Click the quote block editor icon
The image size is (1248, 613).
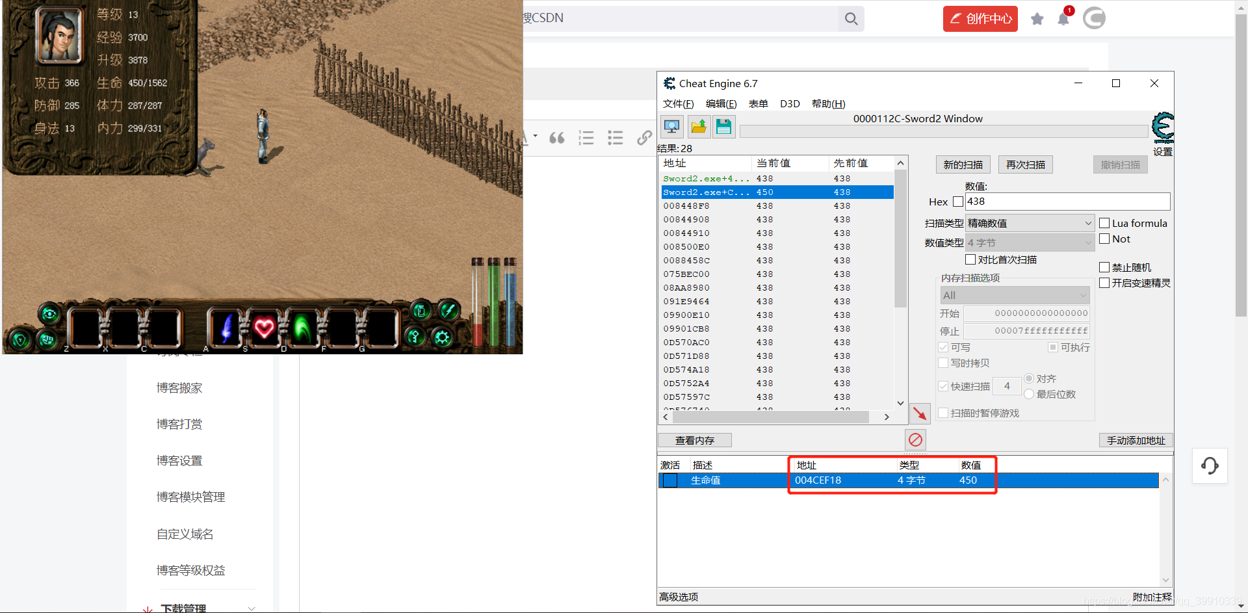pos(557,138)
